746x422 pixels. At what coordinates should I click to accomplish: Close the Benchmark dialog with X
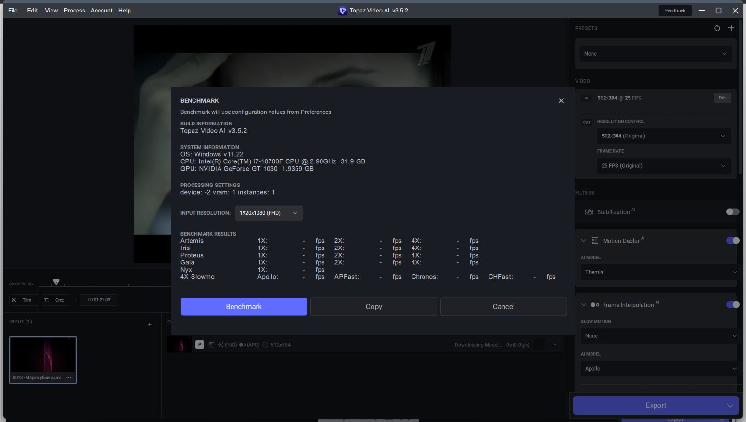(x=561, y=101)
